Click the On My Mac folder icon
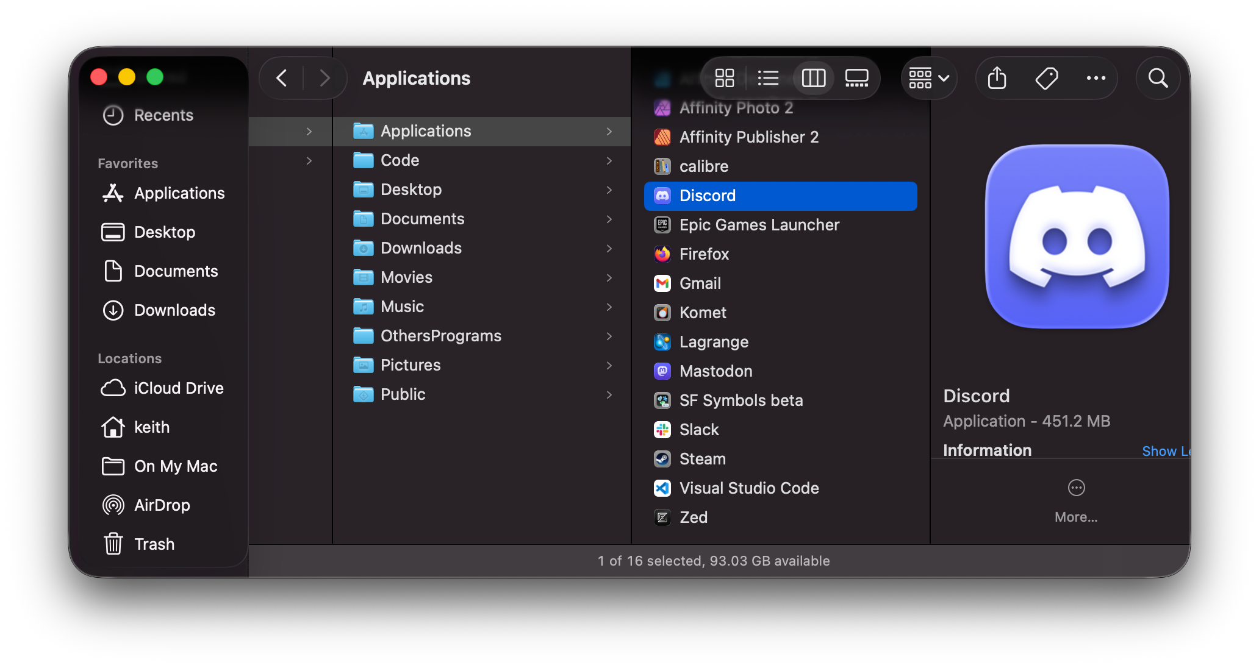Screen dimensions: 1259x668 pos(113,466)
